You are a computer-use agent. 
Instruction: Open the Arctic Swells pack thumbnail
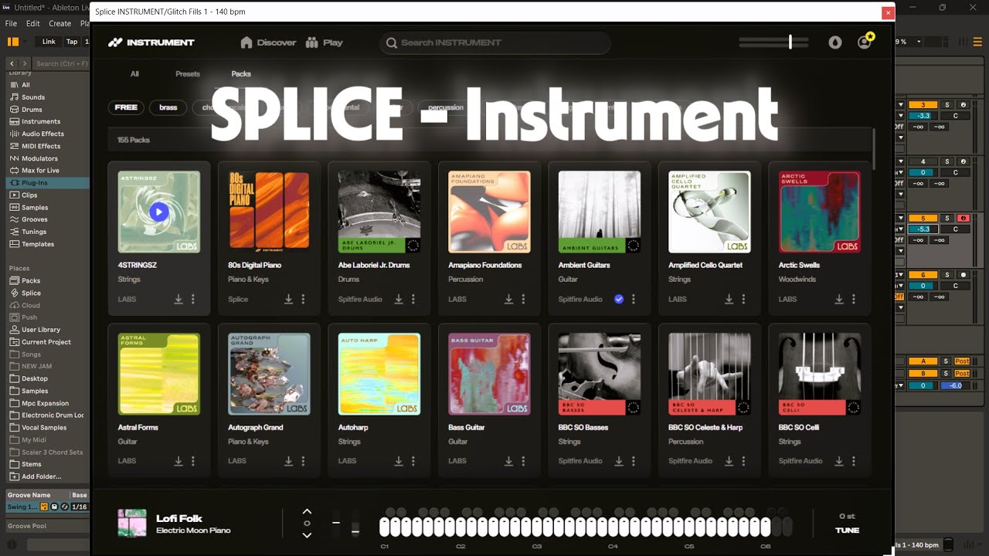[x=820, y=212]
